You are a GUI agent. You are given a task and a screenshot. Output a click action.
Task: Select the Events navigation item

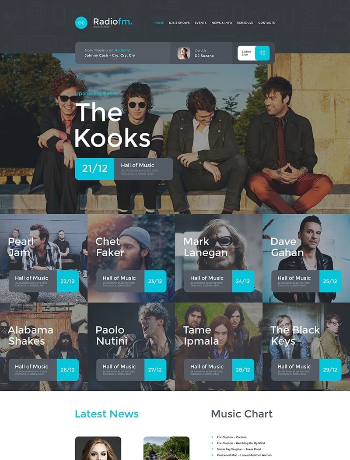tap(201, 23)
